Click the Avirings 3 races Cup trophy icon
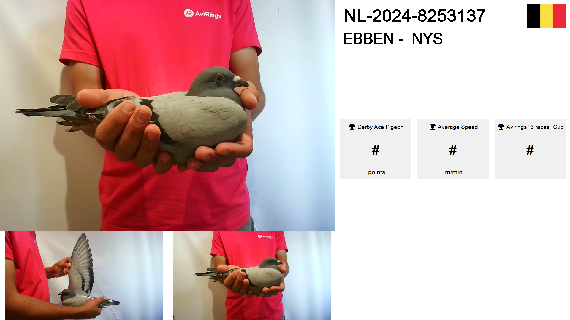This screenshot has height=320, width=570. [x=501, y=127]
